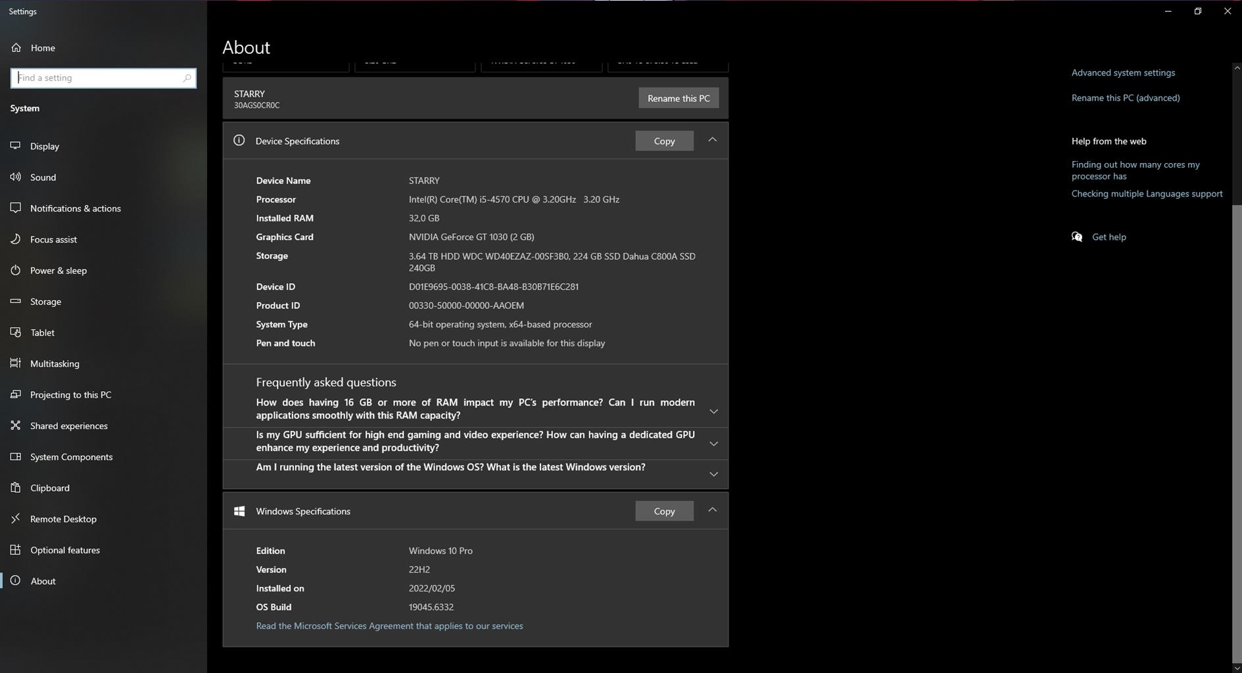Click the Find a setting search box

coord(99,78)
